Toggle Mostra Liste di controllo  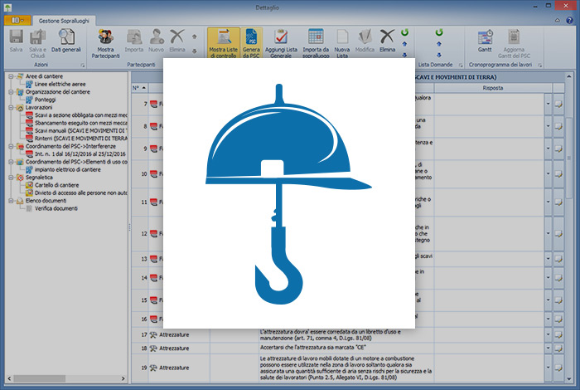[x=223, y=41]
